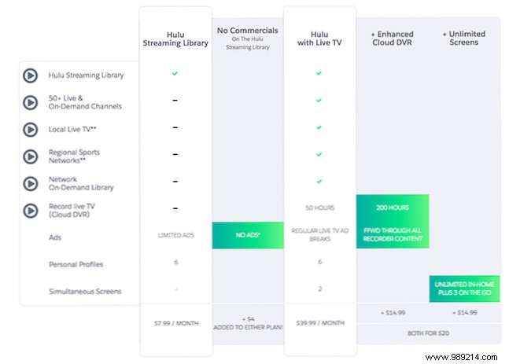
Task: Open play icon next to Regional Sports Networks
Action: click(x=31, y=156)
